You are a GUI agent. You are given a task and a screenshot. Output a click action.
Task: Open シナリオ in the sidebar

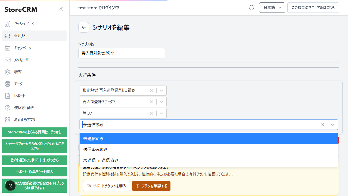pyautogui.click(x=35, y=36)
